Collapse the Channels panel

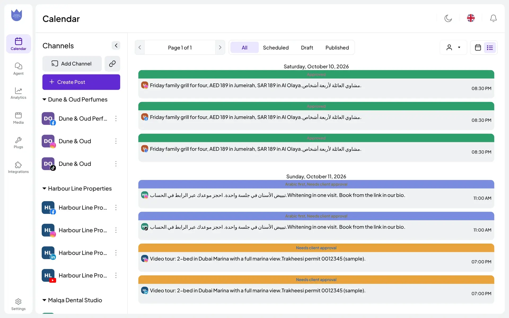116,46
